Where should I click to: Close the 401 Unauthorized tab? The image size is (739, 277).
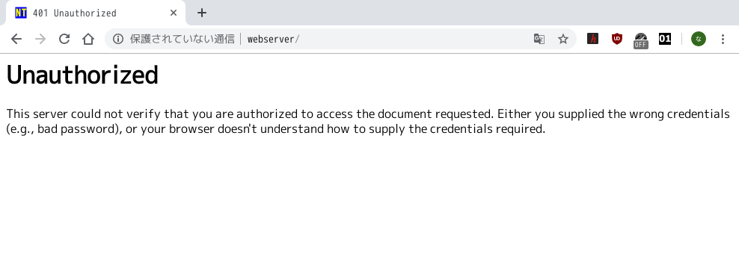(x=174, y=13)
